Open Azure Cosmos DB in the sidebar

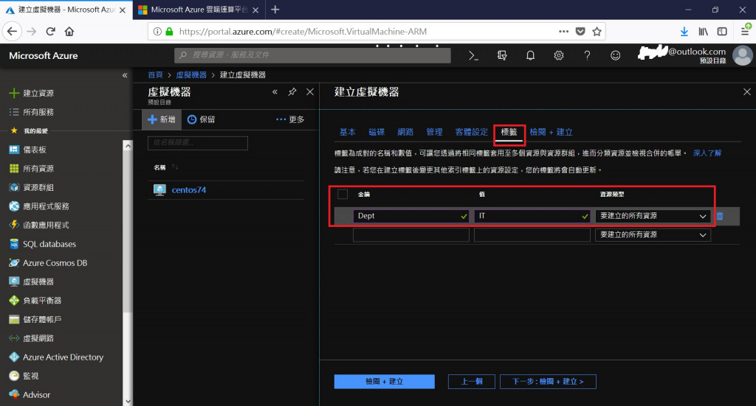pyautogui.click(x=48, y=262)
